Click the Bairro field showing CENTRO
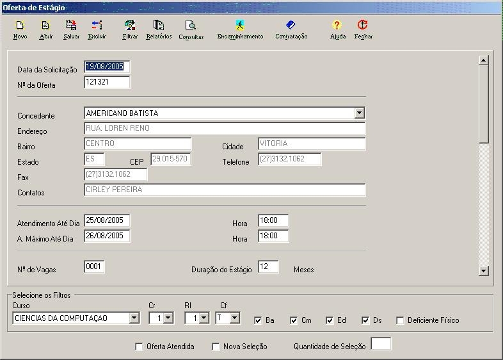503x360 pixels. point(138,143)
